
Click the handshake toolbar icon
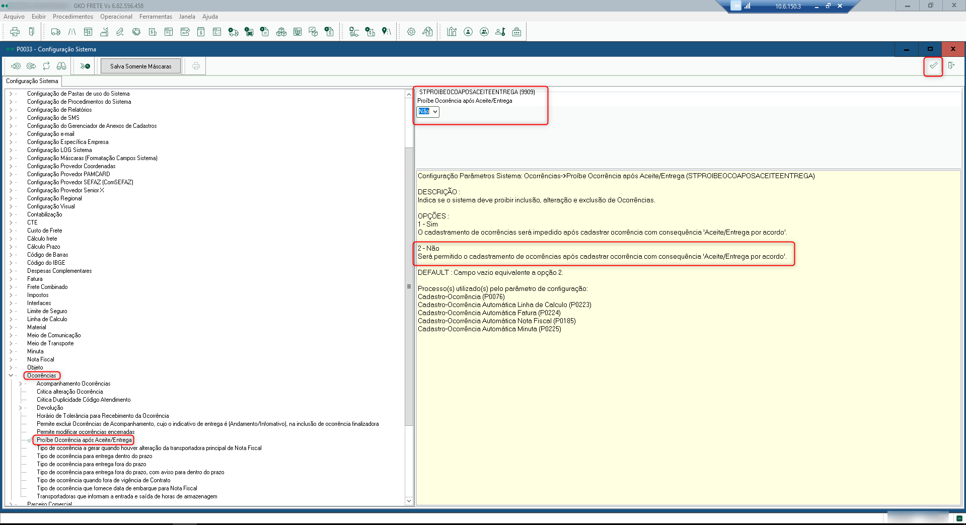coord(136,32)
